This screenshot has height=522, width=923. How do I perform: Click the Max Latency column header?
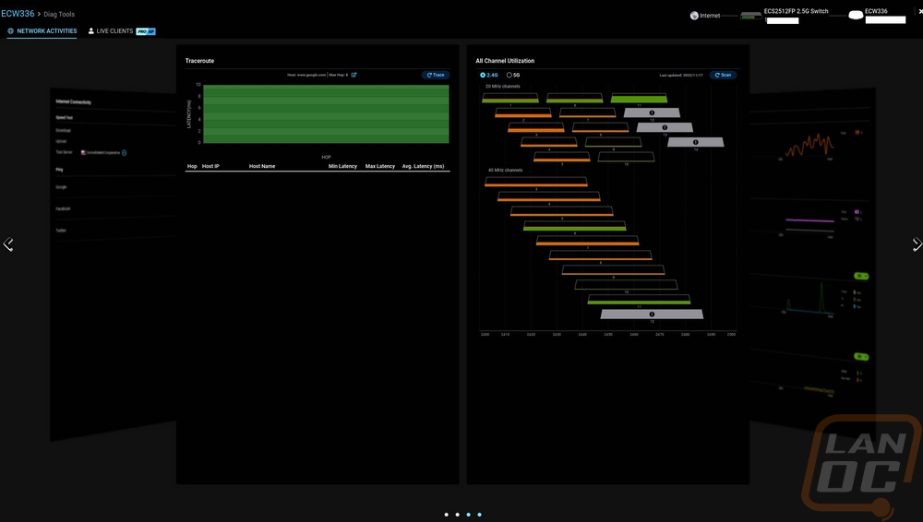point(379,167)
